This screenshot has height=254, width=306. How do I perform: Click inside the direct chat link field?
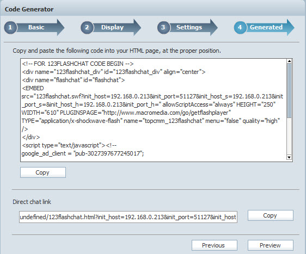[x=128, y=217]
